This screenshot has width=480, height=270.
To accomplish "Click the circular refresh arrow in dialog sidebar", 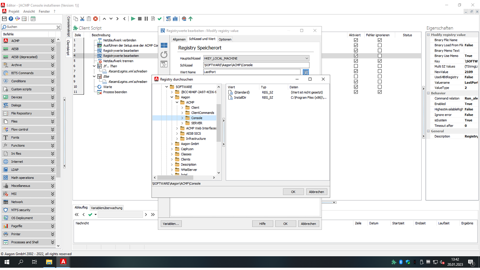I will point(164,54).
